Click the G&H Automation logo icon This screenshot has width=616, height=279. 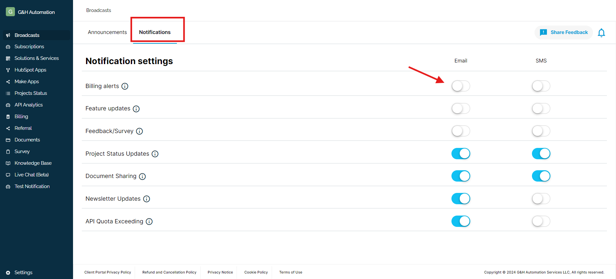(10, 12)
